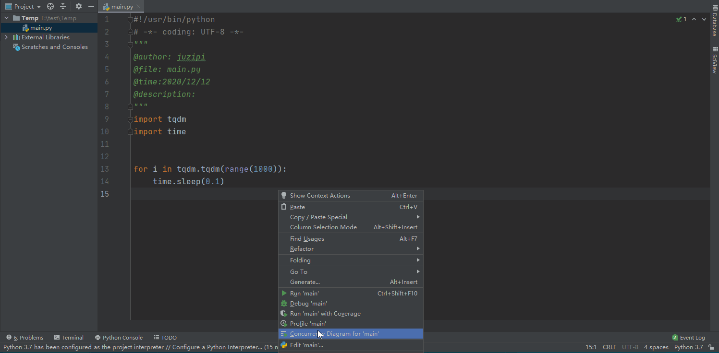Click the lightbulb icon beside Show Context Actions

click(x=284, y=196)
